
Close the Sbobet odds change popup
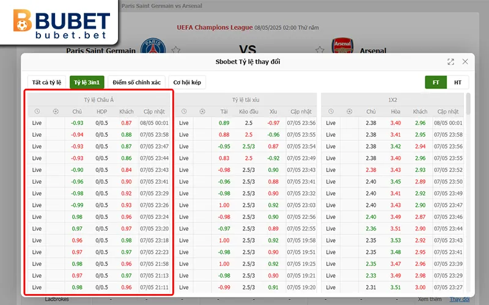465,62
